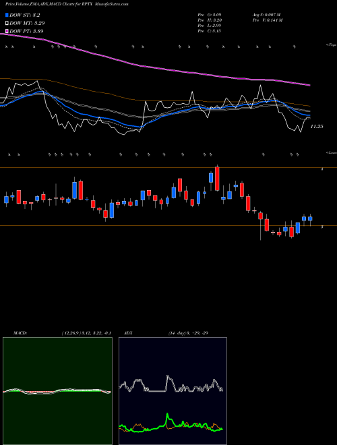337x445 pixels.
Task: Click the 'Pre H: 3.20' value
Action: pyautogui.click(x=210, y=20)
